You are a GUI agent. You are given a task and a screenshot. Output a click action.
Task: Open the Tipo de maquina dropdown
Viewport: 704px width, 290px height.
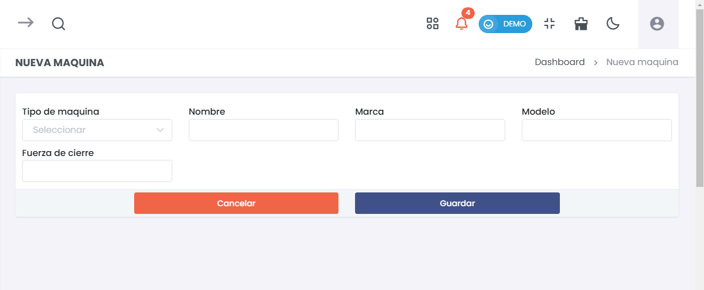click(x=97, y=130)
